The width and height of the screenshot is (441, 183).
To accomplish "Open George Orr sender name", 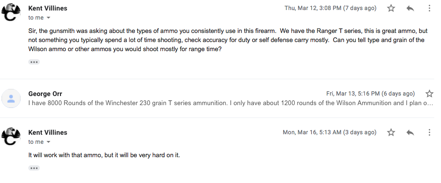I will click(45, 94).
